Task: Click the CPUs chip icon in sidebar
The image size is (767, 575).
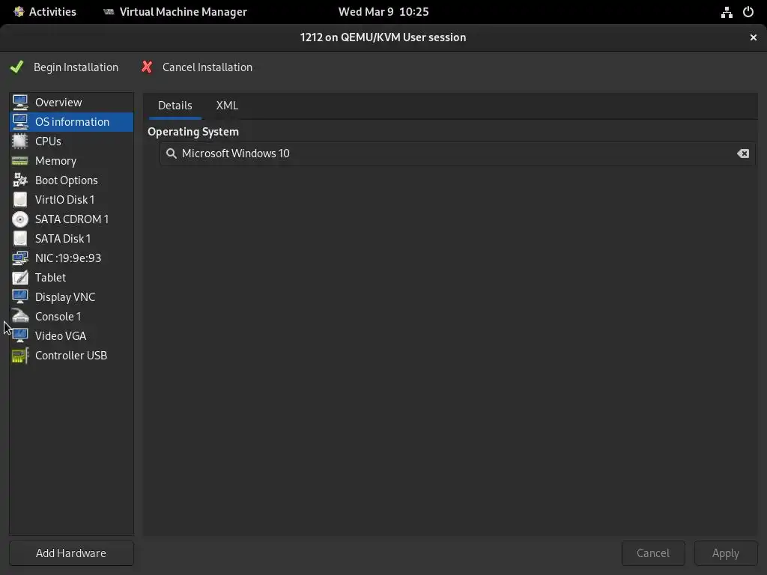Action: pyautogui.click(x=20, y=142)
